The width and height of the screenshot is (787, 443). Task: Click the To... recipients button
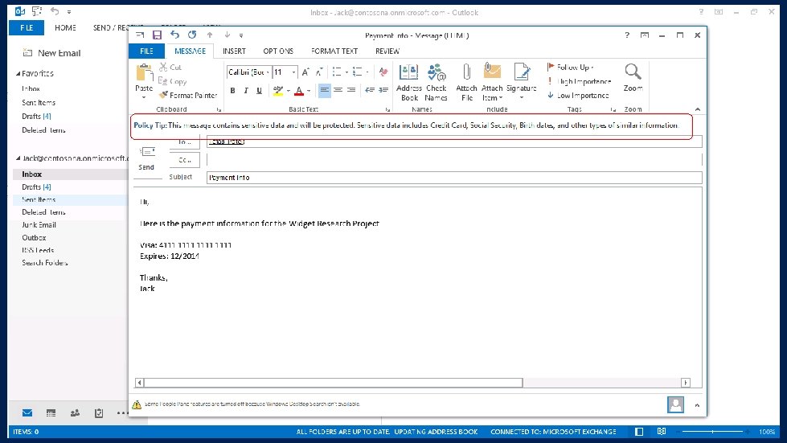[x=185, y=143]
